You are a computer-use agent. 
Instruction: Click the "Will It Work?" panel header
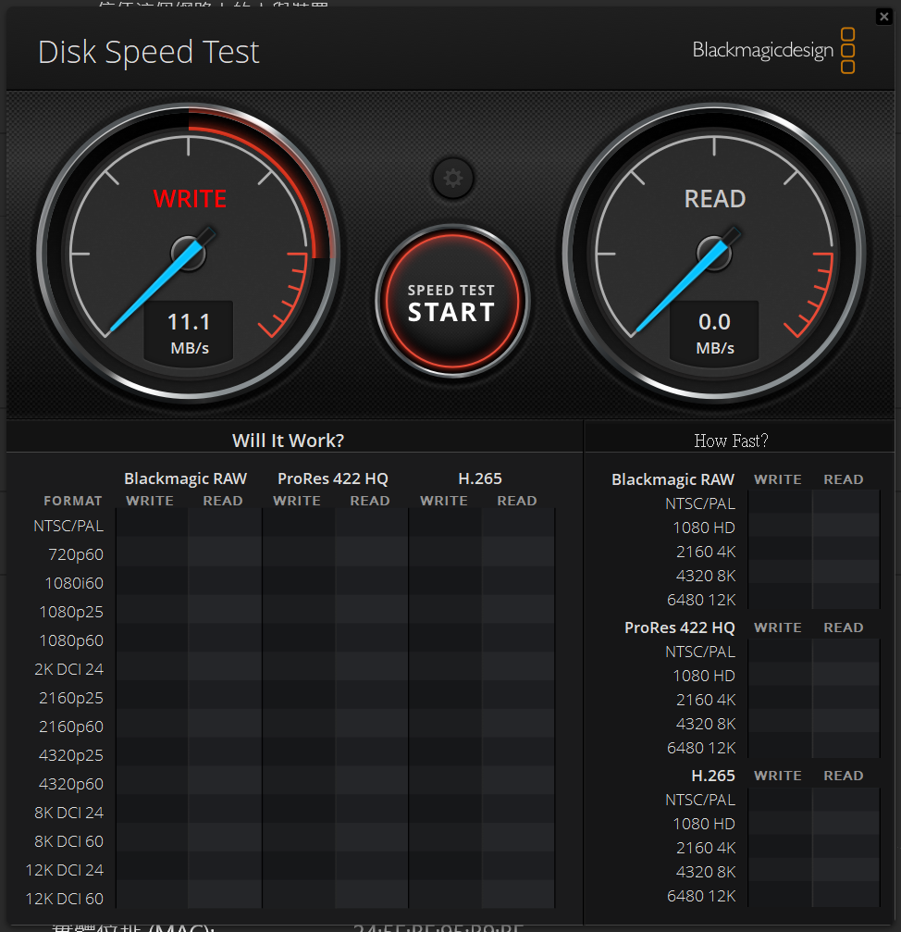(x=288, y=441)
